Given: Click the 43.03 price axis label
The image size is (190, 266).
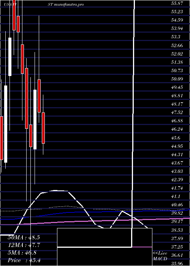Looking at the screenshot, I should (177, 171).
